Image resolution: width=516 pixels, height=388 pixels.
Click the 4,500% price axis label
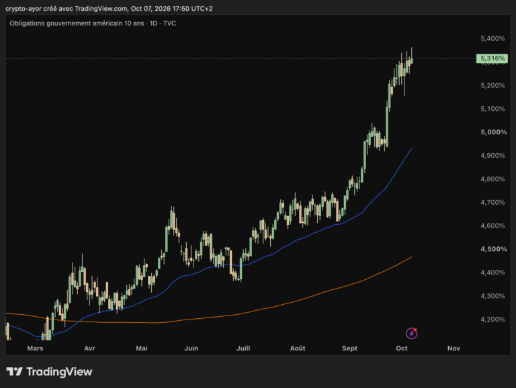pyautogui.click(x=494, y=249)
